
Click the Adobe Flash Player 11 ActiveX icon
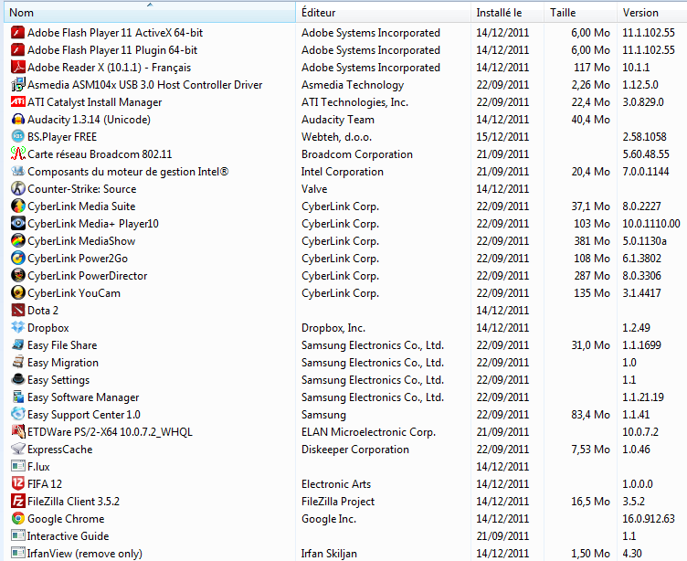pyautogui.click(x=18, y=33)
